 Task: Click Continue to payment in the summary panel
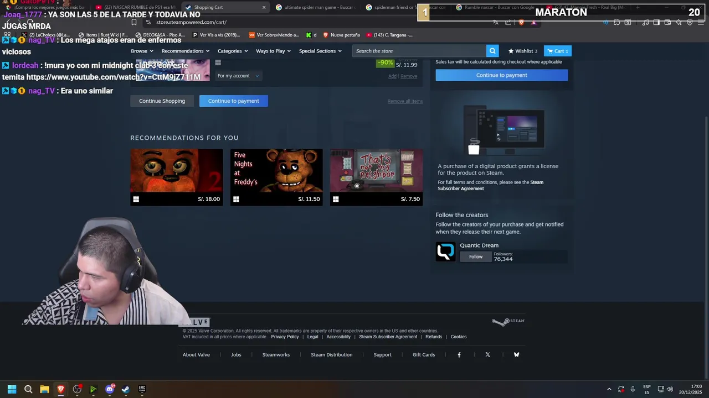click(x=501, y=75)
